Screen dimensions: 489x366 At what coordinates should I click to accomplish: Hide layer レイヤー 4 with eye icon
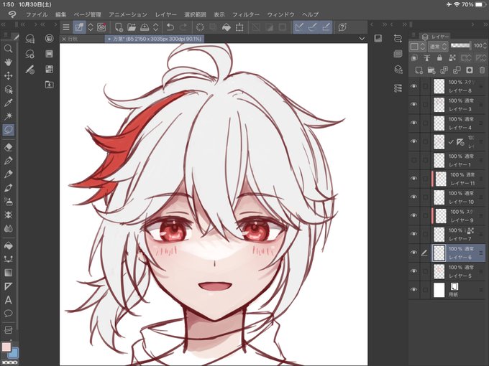tap(413, 123)
